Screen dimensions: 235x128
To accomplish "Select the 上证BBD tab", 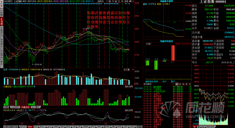I will [15, 107].
